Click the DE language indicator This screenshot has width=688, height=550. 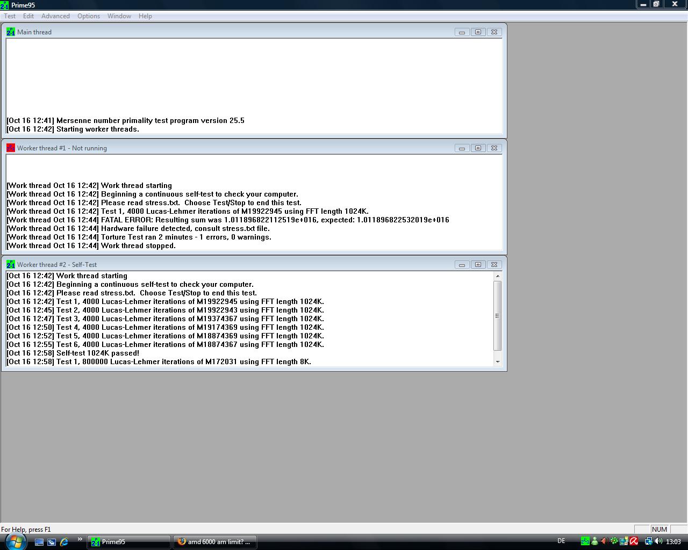tap(561, 541)
